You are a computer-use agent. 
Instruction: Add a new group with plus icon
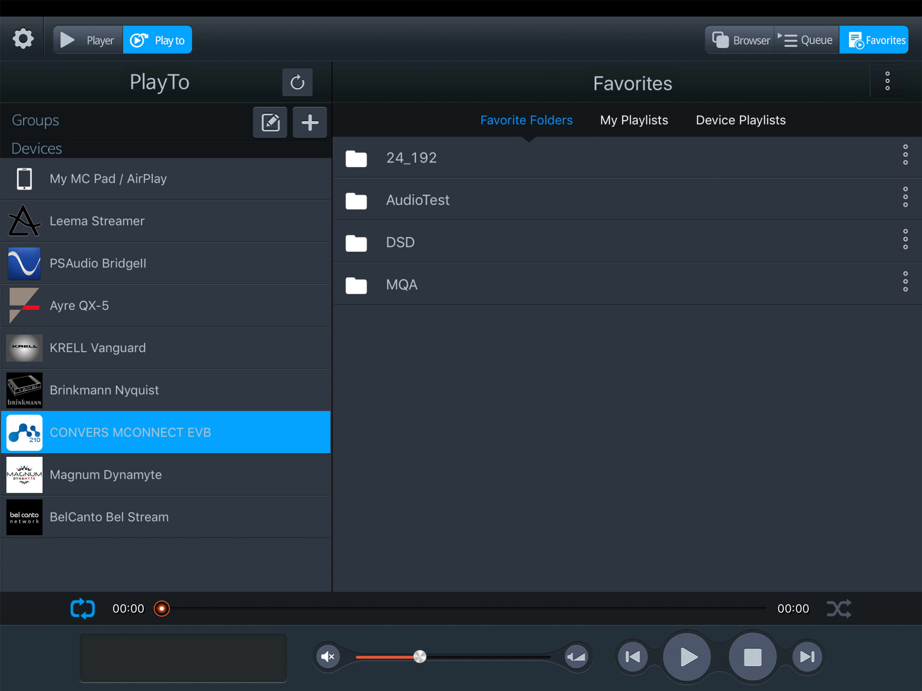pos(309,122)
